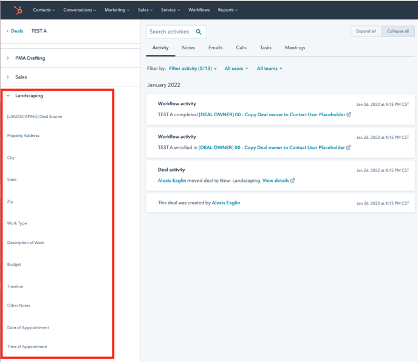Switch to the Tasks tab

click(266, 48)
